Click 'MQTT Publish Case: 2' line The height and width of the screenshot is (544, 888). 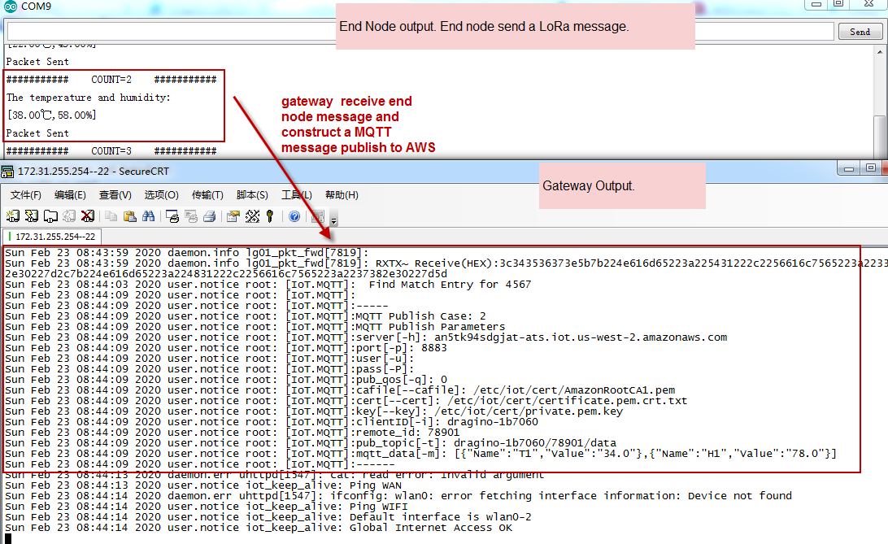click(420, 316)
